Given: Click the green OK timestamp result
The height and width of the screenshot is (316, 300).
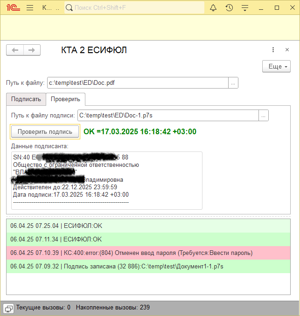Looking at the screenshot, I should pos(140,131).
